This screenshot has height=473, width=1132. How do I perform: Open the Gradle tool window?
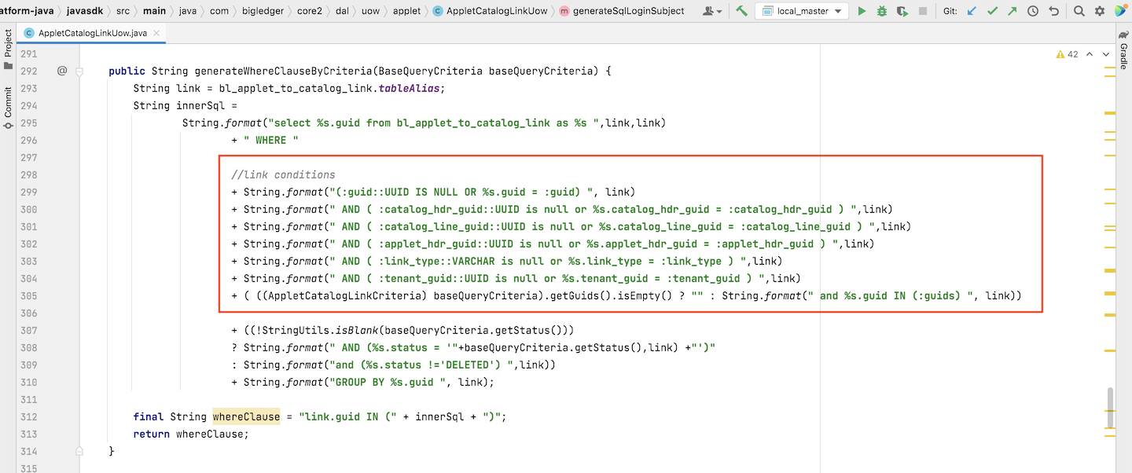tap(1123, 52)
